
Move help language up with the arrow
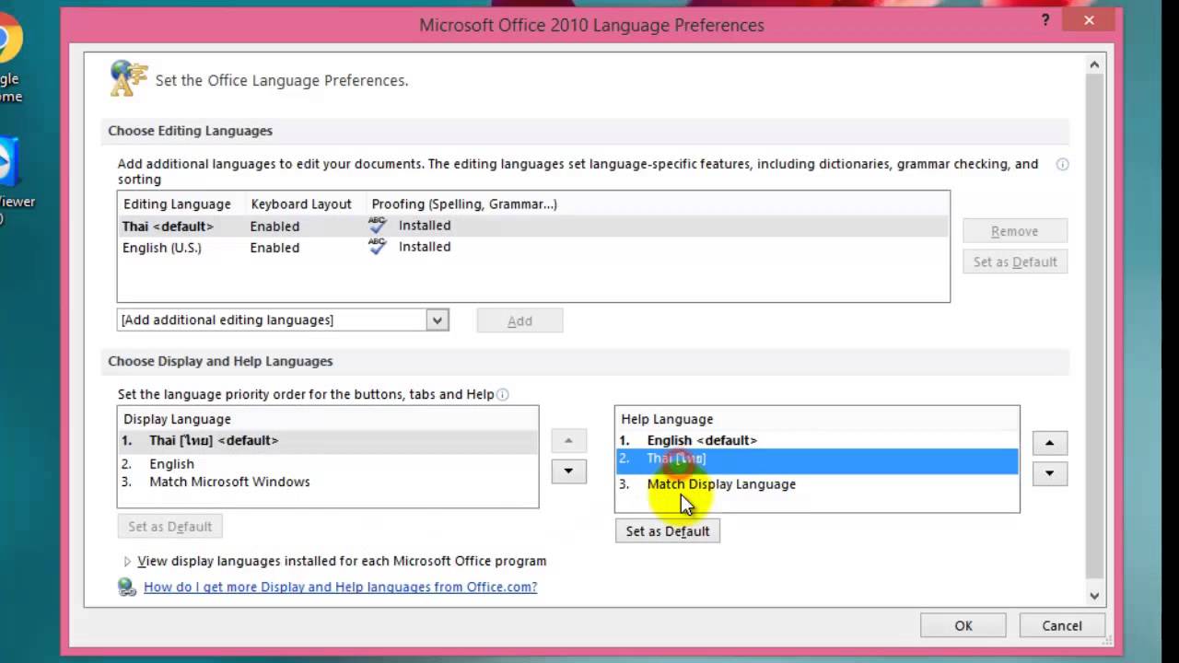click(x=1049, y=443)
